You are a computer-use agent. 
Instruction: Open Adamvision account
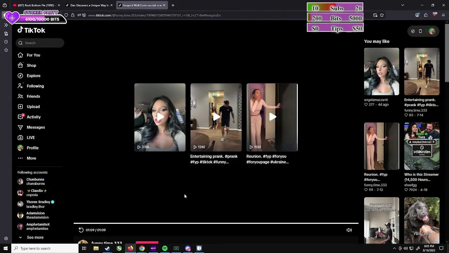(x=33, y=215)
